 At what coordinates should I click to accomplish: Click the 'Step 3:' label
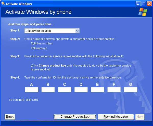click(15, 56)
